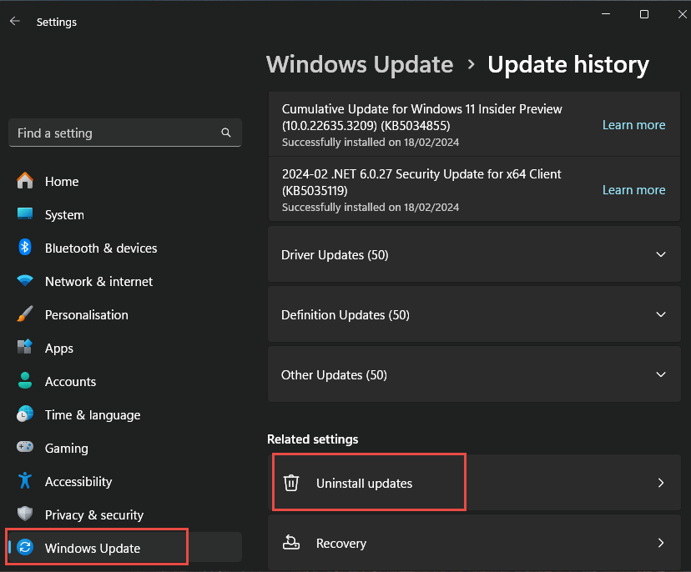Click the Accessibility figure icon
Screen dimensions: 691x572
25,481
